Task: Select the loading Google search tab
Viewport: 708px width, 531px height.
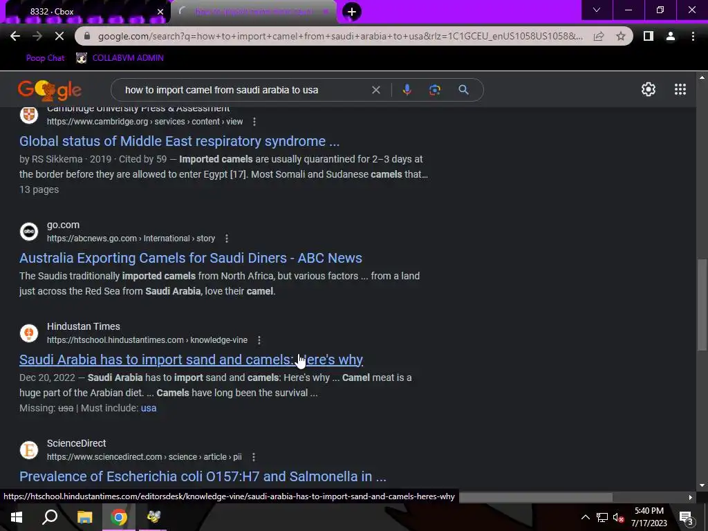Action: pyautogui.click(x=254, y=12)
